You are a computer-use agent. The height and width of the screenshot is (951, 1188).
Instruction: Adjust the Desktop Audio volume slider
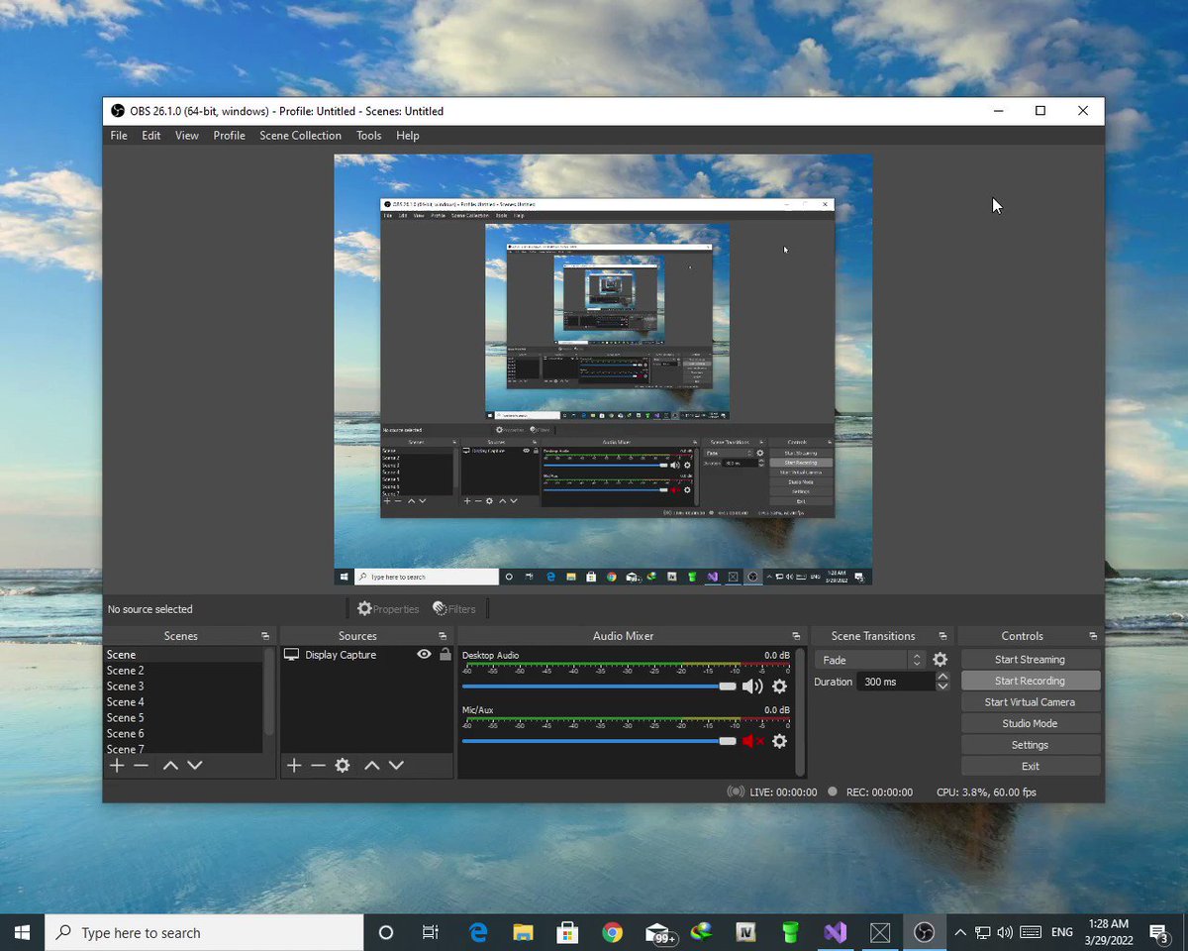599,687
